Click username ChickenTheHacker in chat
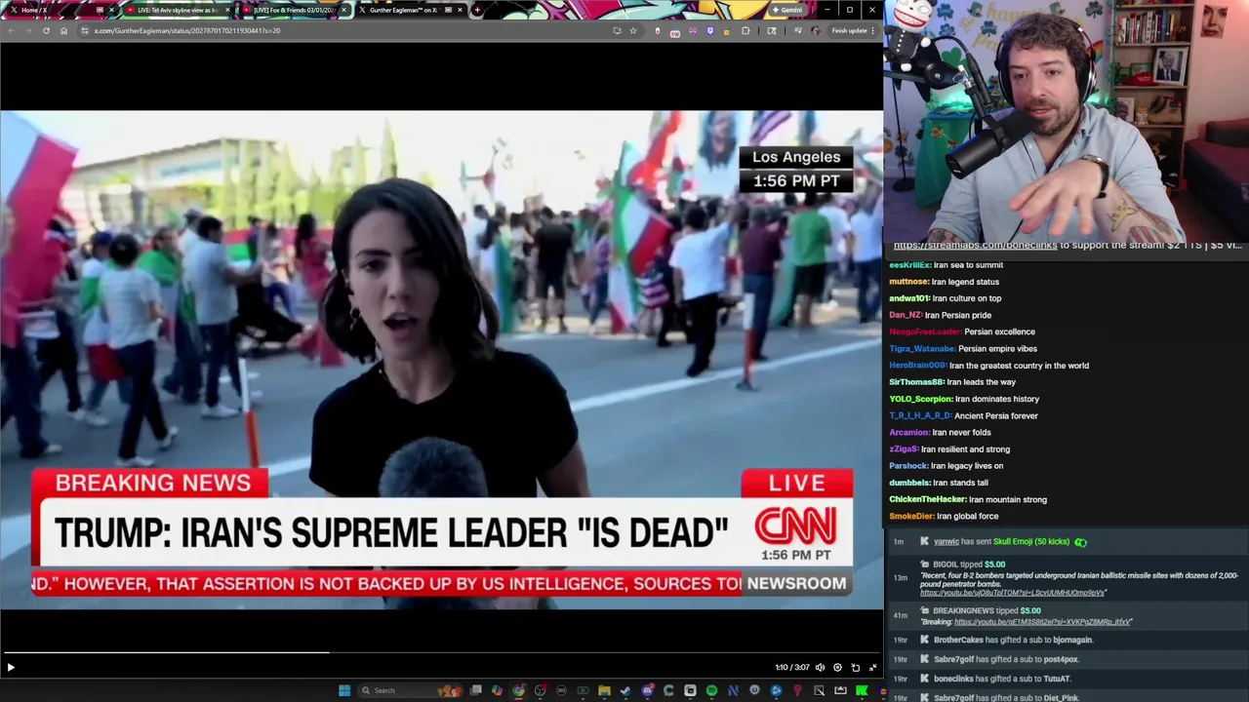 tap(927, 499)
